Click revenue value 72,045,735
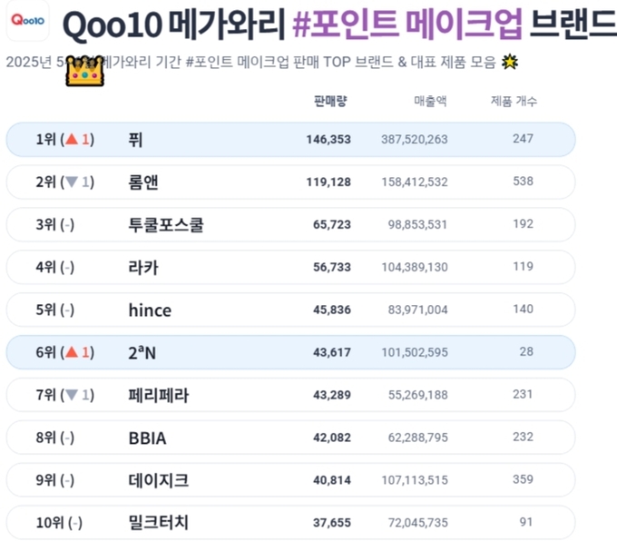Image resolution: width=617 pixels, height=541 pixels. click(x=417, y=523)
